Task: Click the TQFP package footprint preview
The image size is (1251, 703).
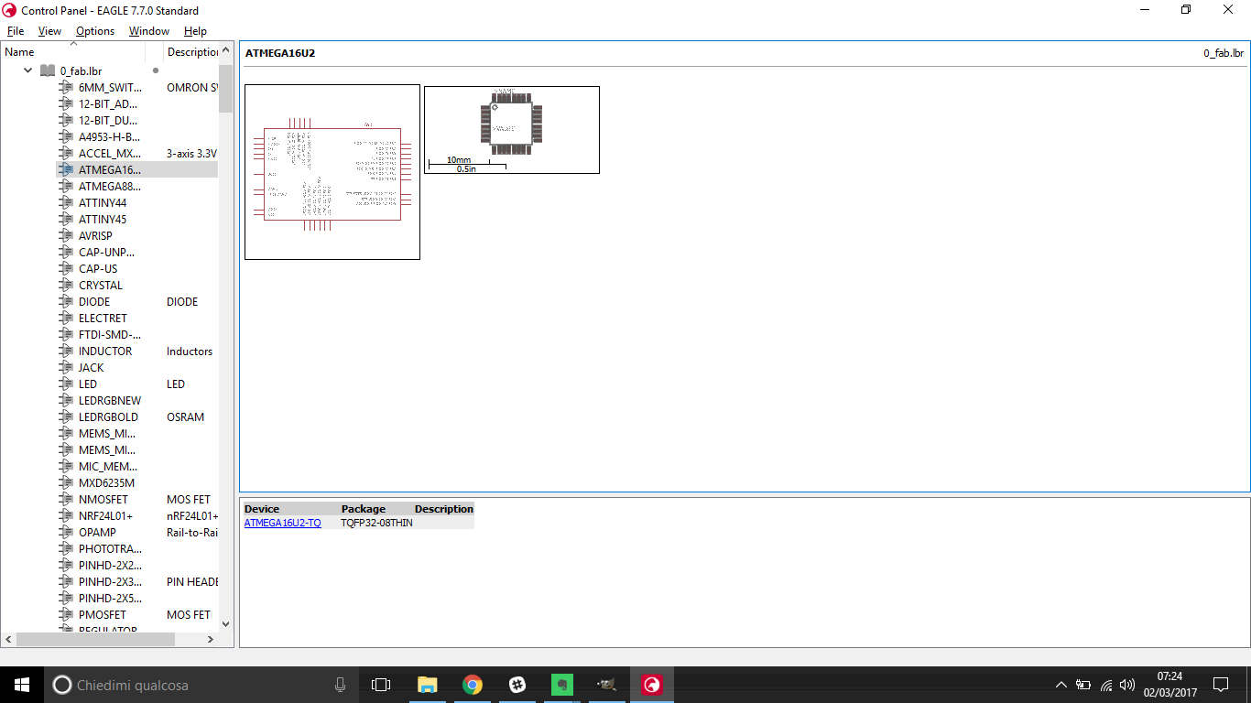Action: [512, 129]
